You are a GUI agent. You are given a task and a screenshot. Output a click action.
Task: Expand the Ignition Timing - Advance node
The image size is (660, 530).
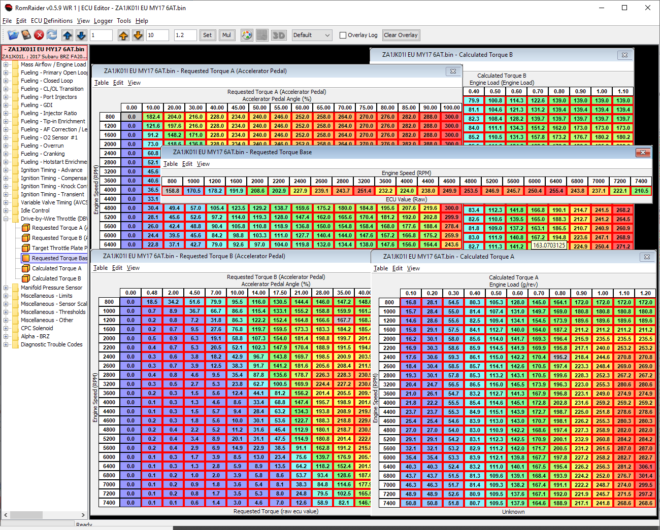[6, 170]
